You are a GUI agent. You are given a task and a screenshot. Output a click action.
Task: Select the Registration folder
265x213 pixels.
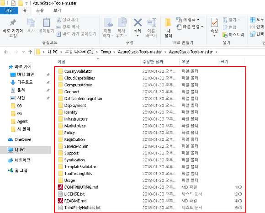click(x=74, y=139)
